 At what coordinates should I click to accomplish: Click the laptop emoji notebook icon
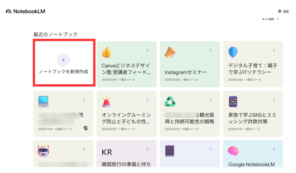43,102
